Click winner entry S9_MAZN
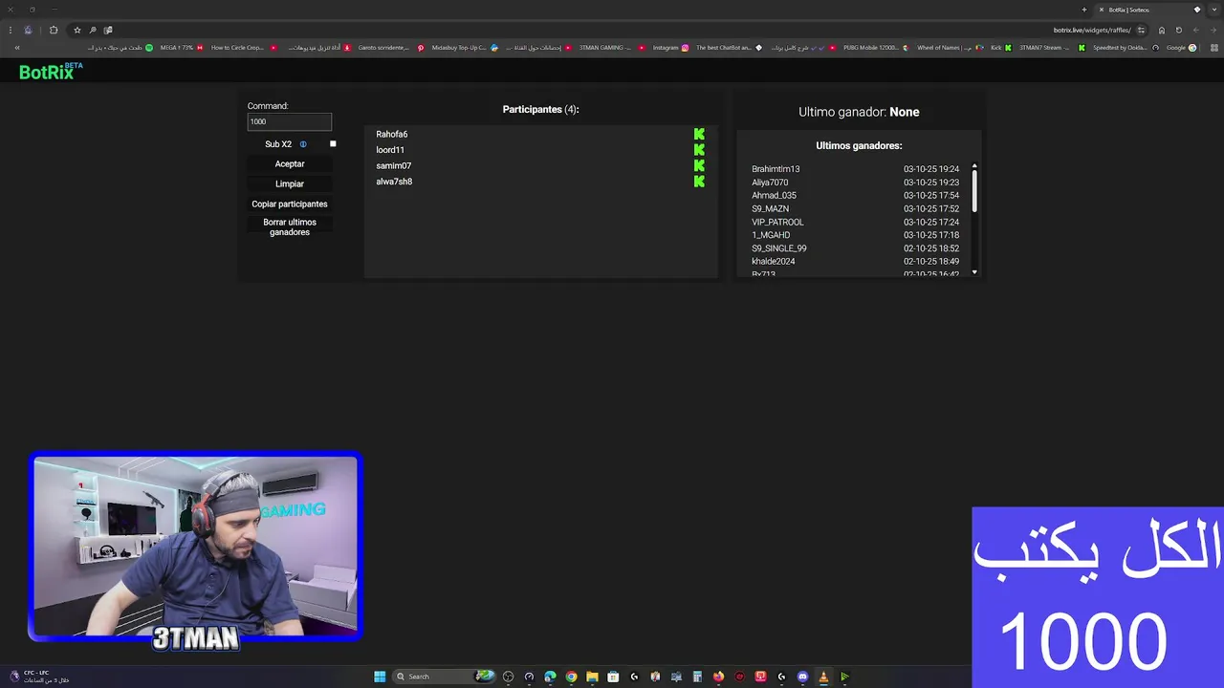This screenshot has width=1224, height=688. [770, 209]
